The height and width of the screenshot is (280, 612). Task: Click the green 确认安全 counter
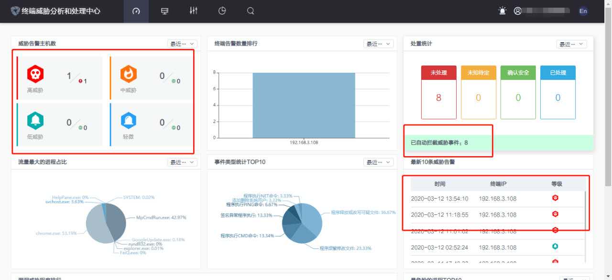tap(518, 97)
